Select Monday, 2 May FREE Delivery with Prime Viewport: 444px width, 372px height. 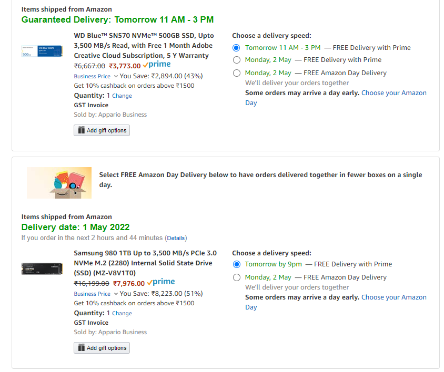(236, 60)
